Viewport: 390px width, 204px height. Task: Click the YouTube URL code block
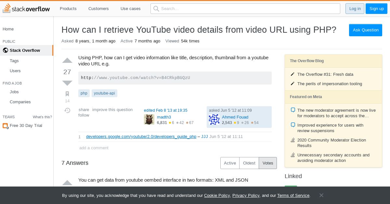tap(175, 78)
